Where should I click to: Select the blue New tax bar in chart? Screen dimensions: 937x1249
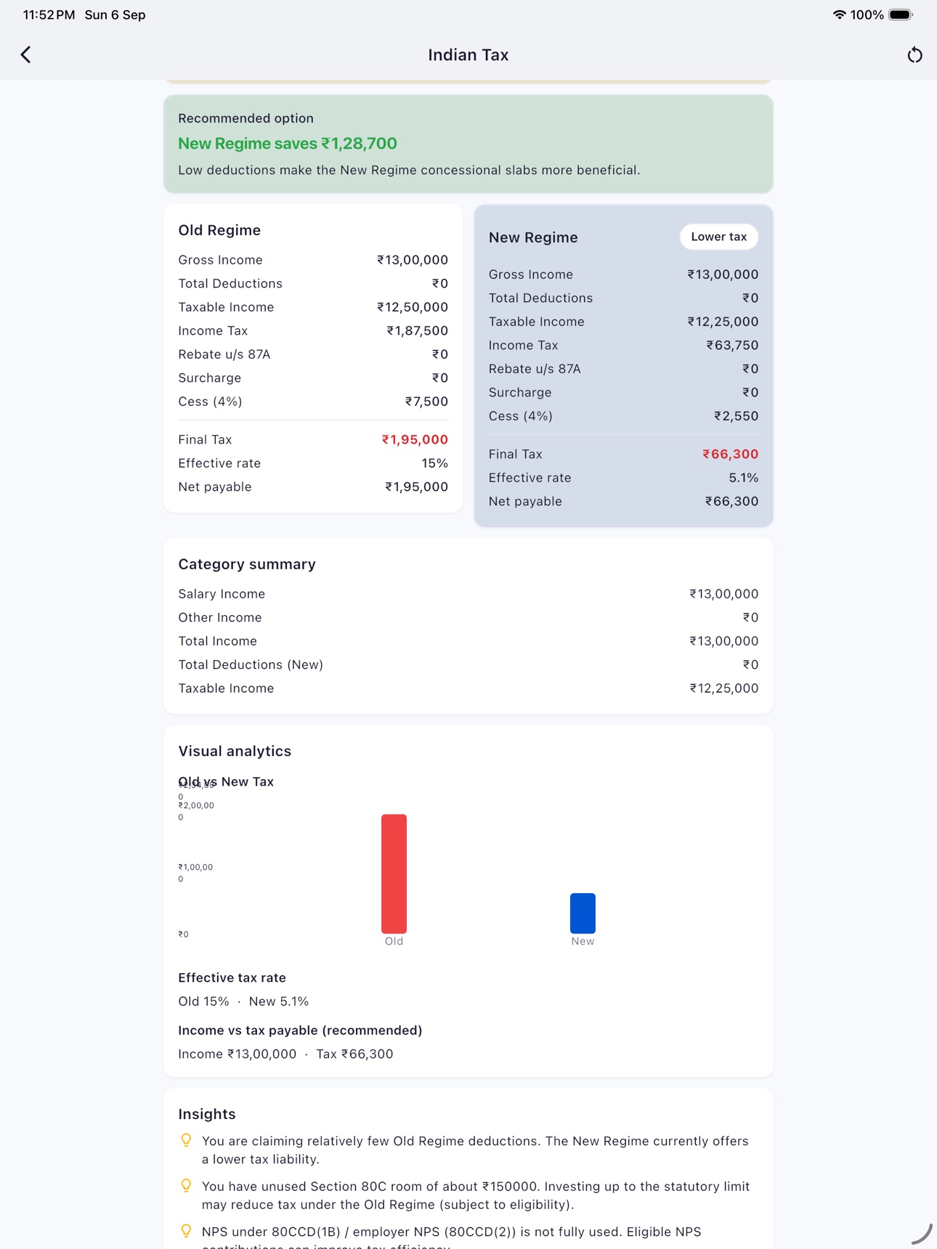583,913
